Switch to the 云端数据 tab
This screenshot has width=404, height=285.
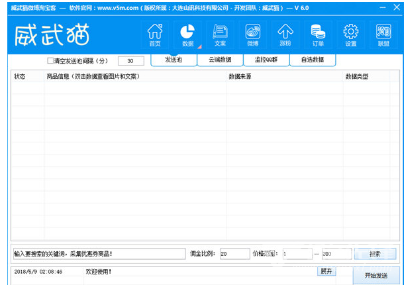[220, 60]
